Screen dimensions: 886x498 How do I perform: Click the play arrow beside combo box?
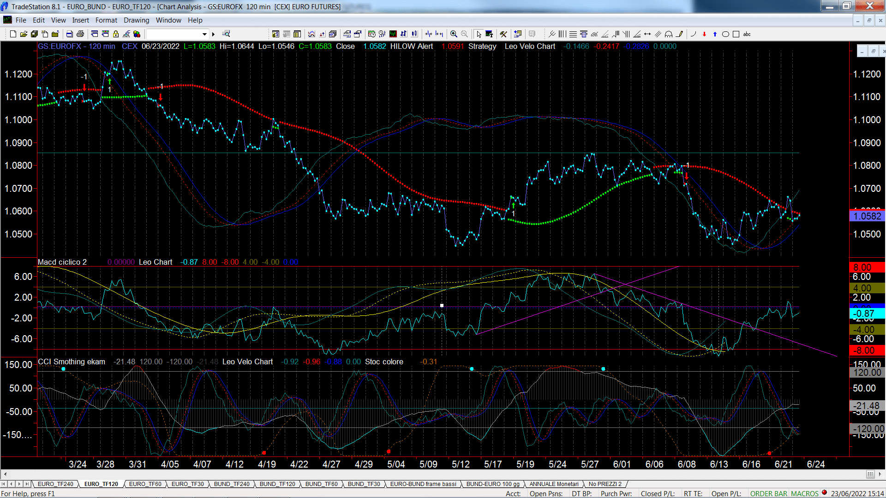[x=213, y=34]
